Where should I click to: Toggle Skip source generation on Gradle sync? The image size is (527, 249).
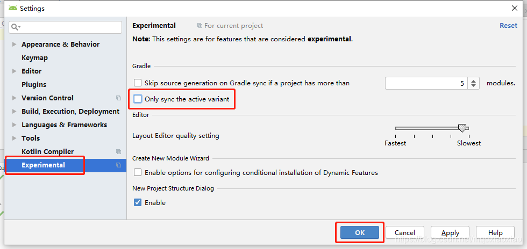[138, 83]
